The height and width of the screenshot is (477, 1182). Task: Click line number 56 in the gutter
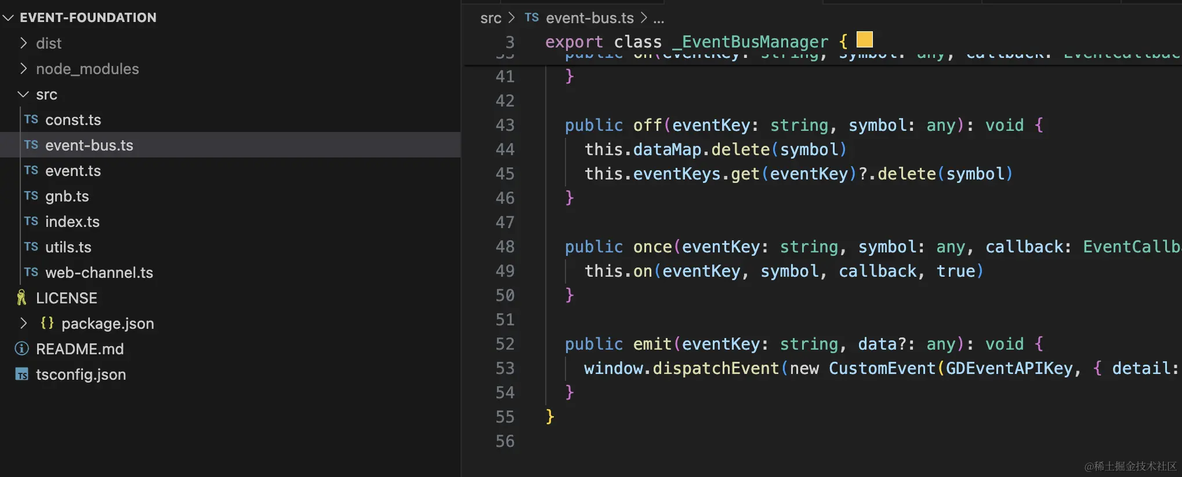[x=505, y=441]
